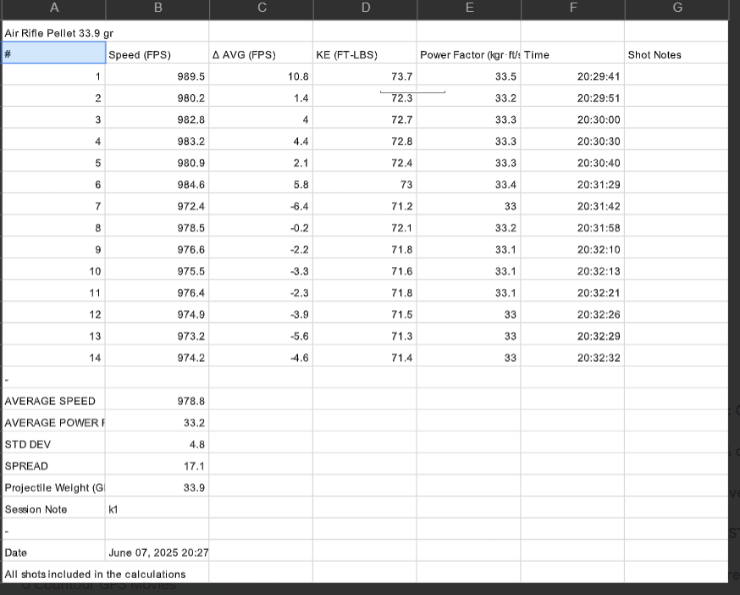This screenshot has height=595, width=740.
Task: Select speed value 973.2 for shot 13
Action: [157, 336]
